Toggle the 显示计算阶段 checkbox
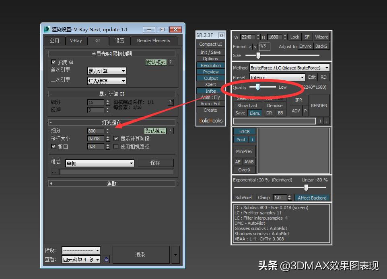 (116, 138)
